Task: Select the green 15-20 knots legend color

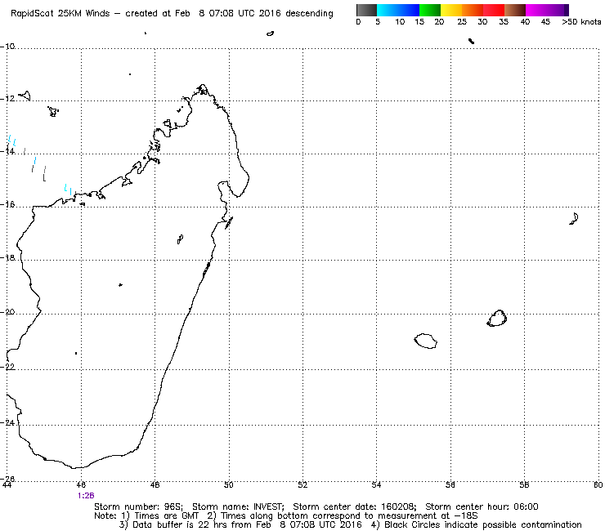Action: click(430, 10)
